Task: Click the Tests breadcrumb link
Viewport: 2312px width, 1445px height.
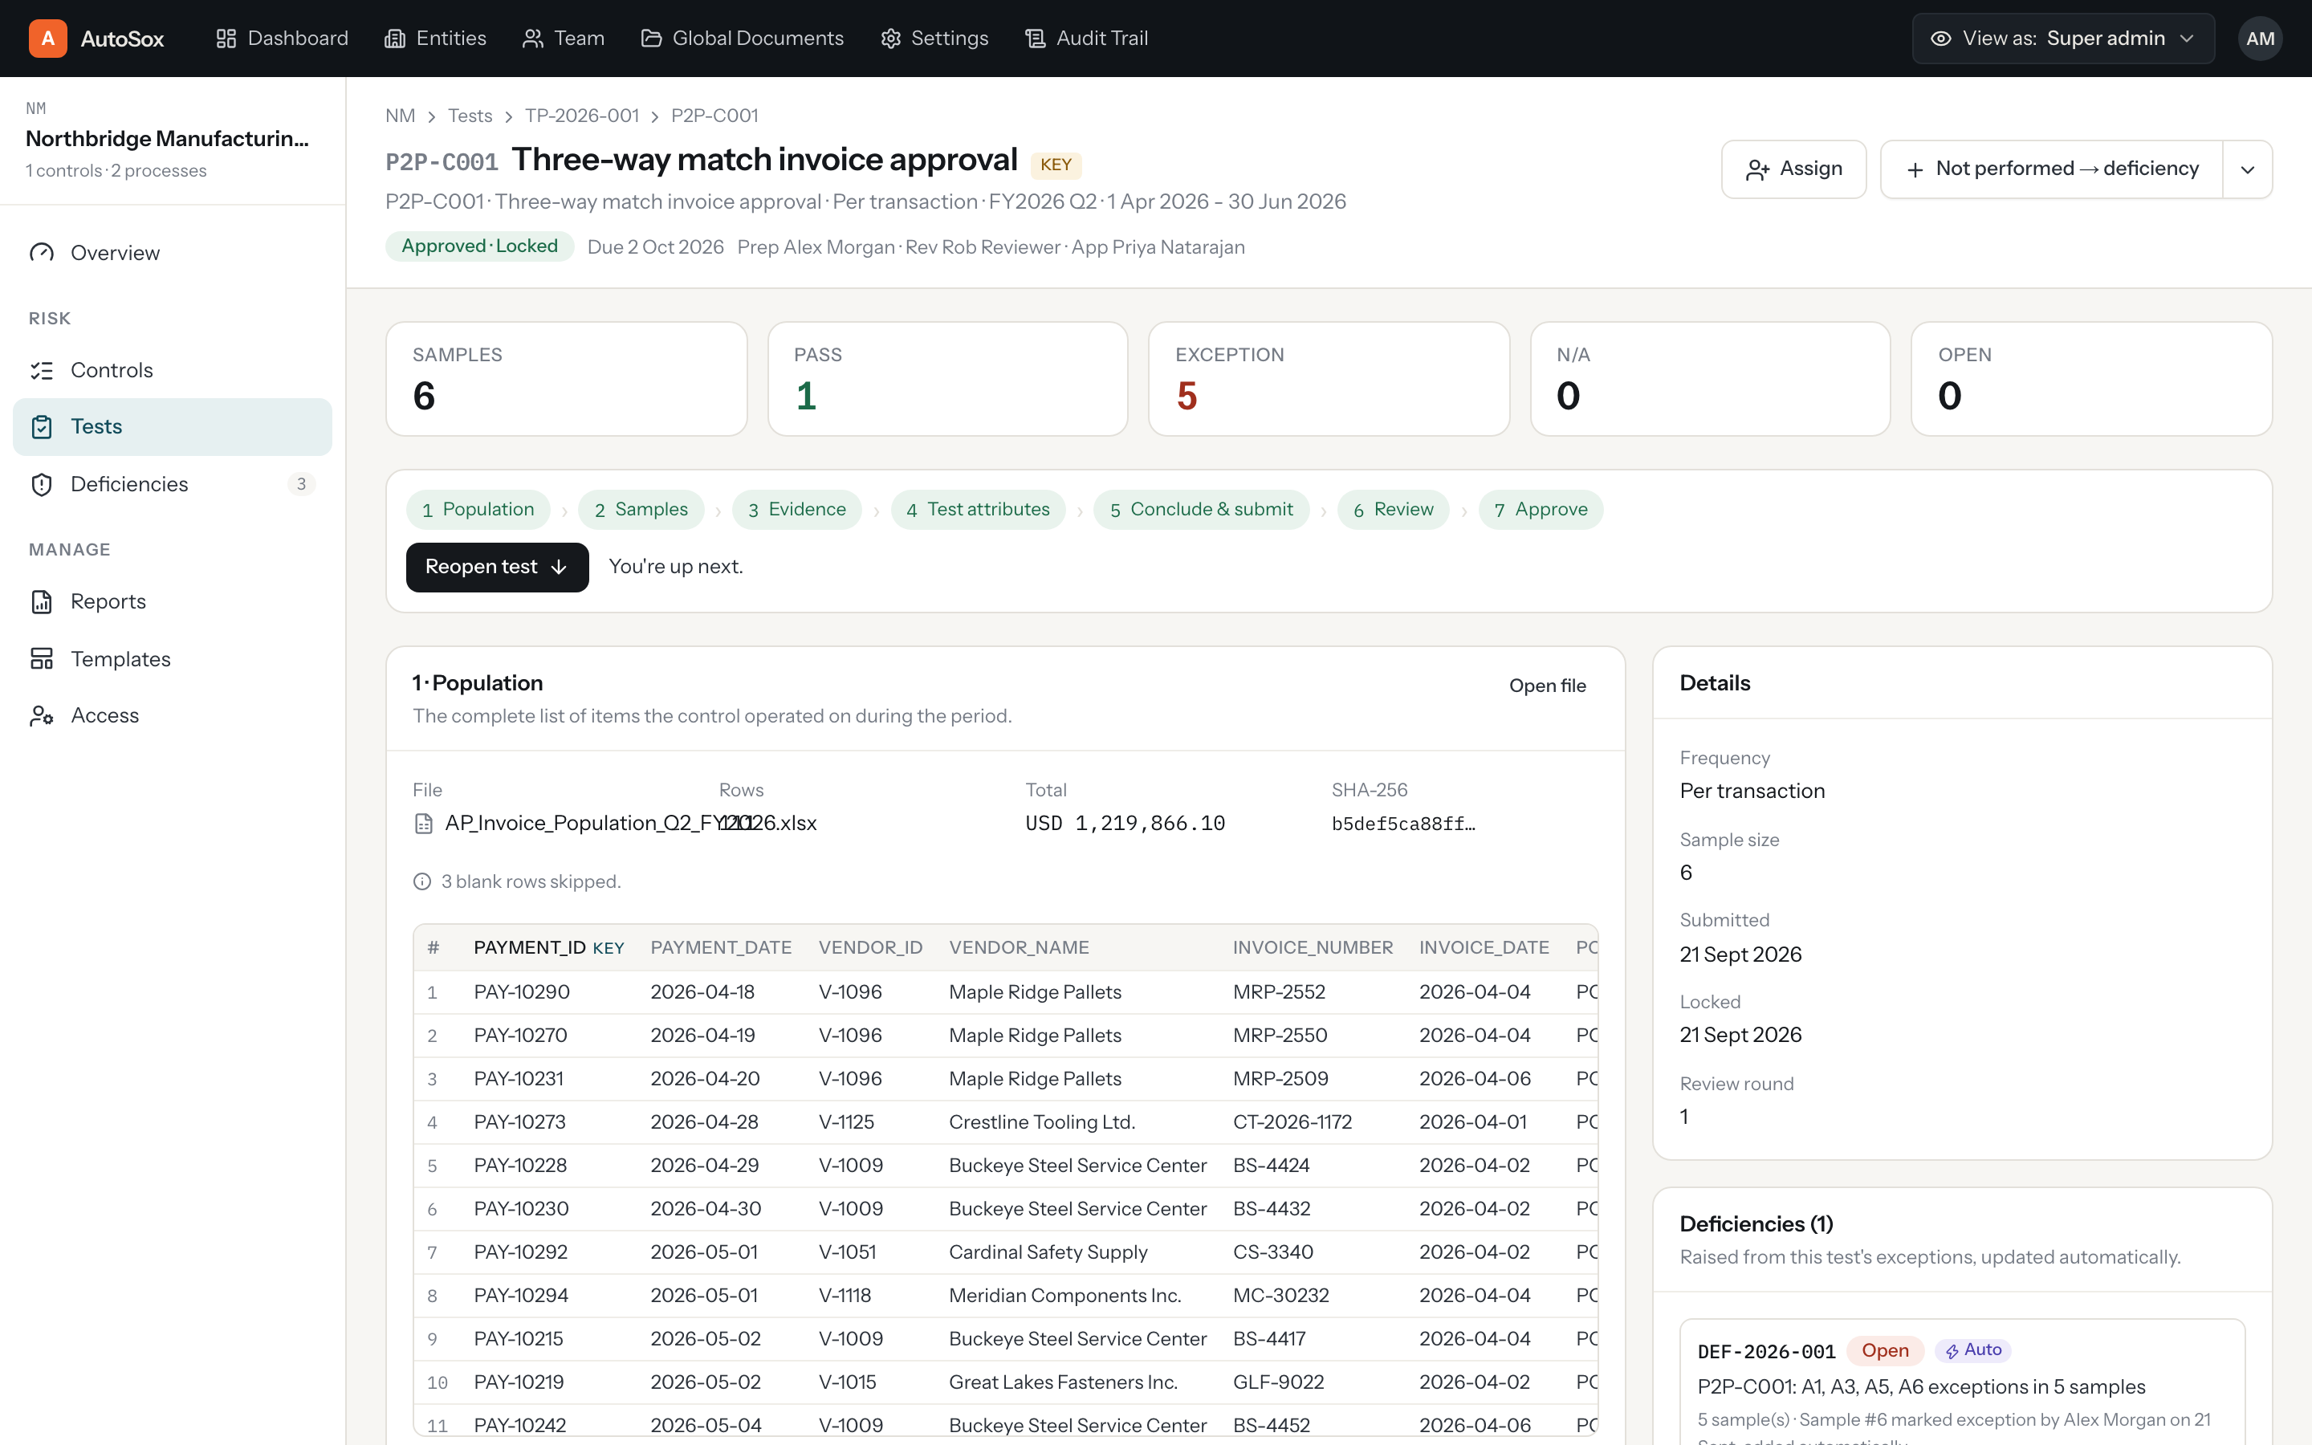Action: [470, 116]
